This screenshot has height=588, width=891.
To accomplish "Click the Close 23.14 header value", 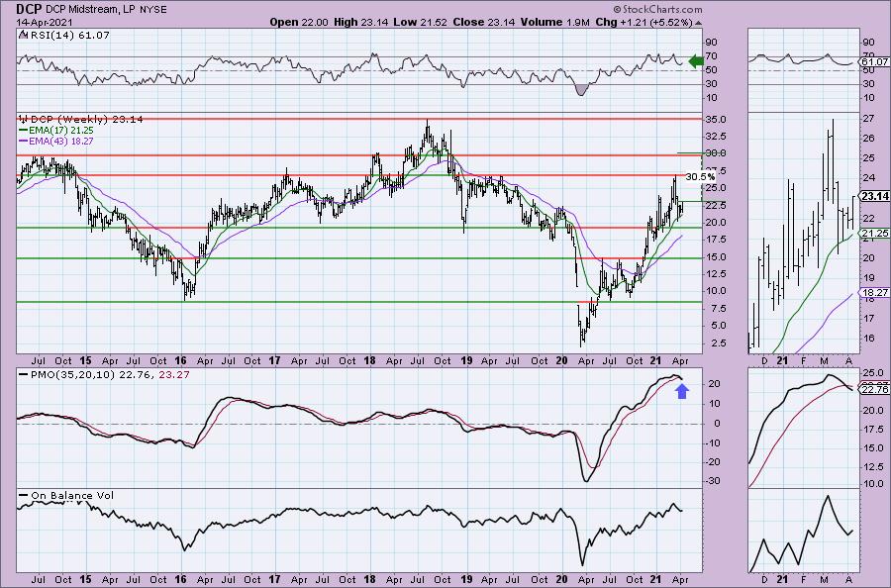I will pos(483,22).
